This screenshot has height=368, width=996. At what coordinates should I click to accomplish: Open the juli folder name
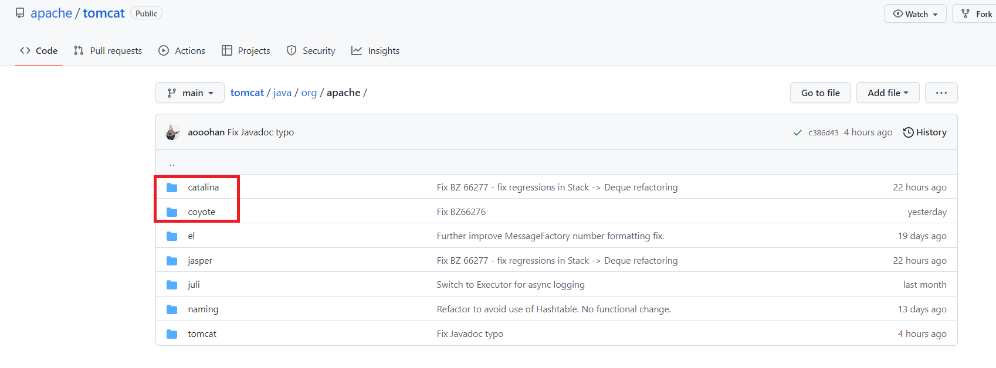tap(194, 285)
